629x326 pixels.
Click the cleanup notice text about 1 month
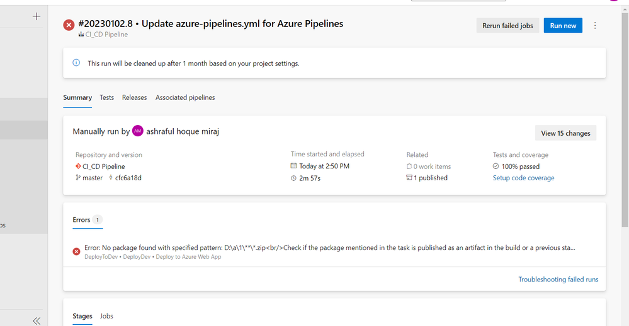pyautogui.click(x=193, y=63)
